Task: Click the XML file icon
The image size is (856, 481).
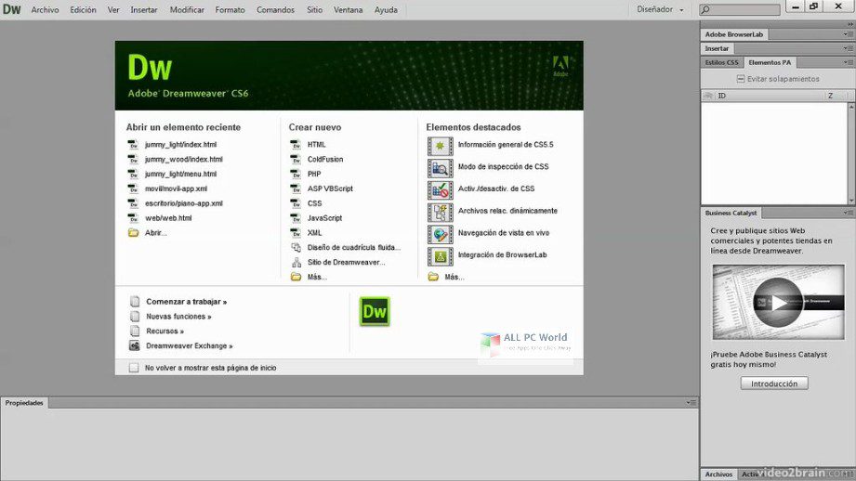Action: pyautogui.click(x=296, y=233)
